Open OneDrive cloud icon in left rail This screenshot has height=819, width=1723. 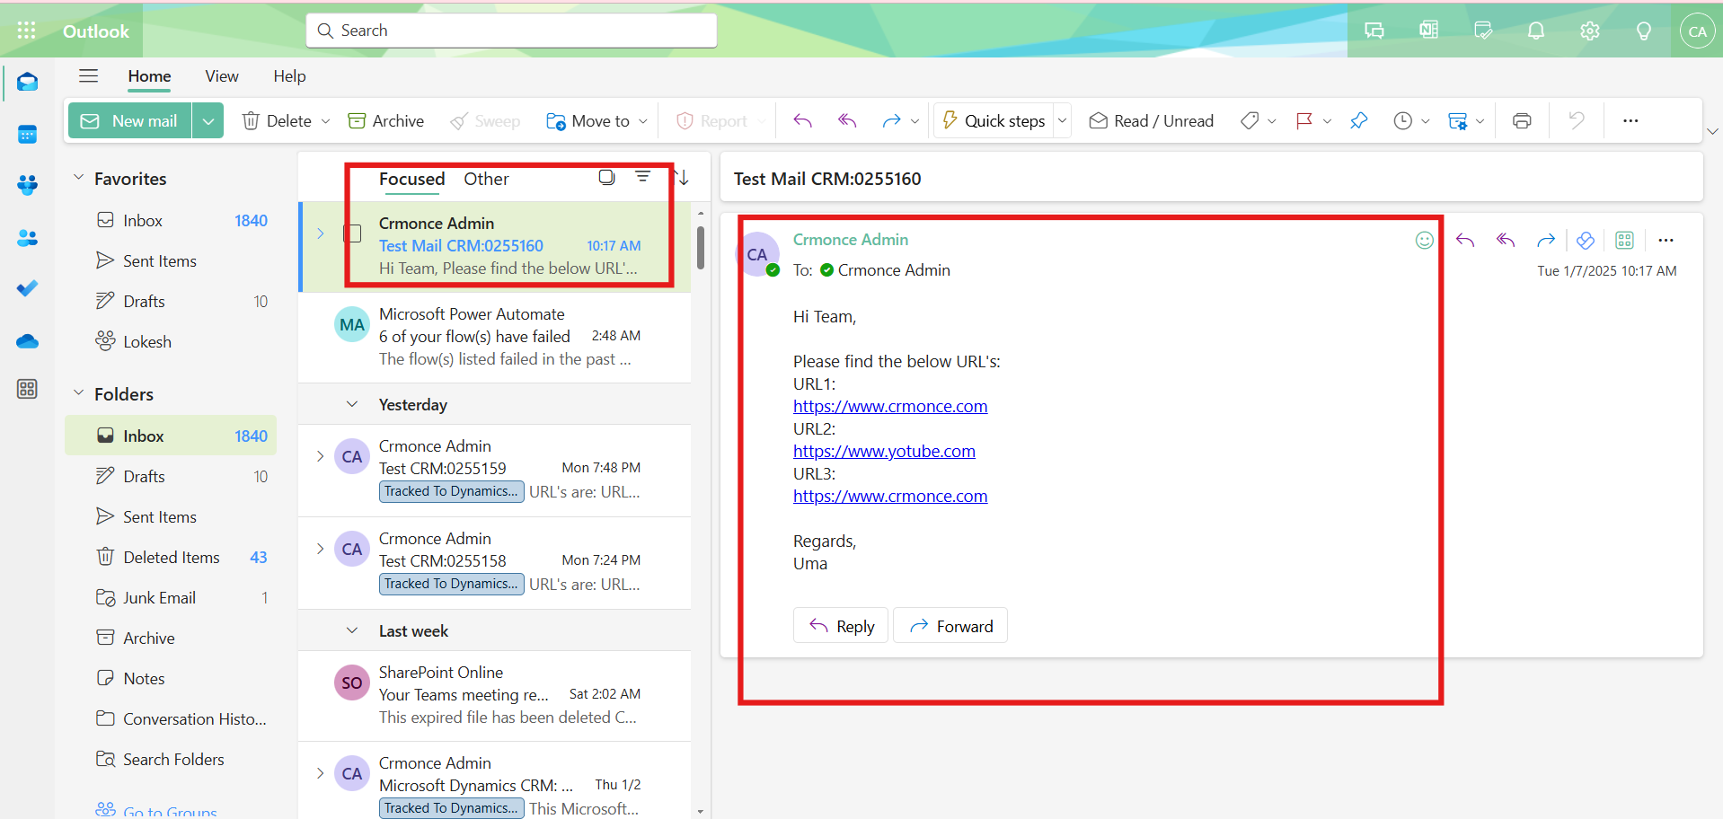27,341
